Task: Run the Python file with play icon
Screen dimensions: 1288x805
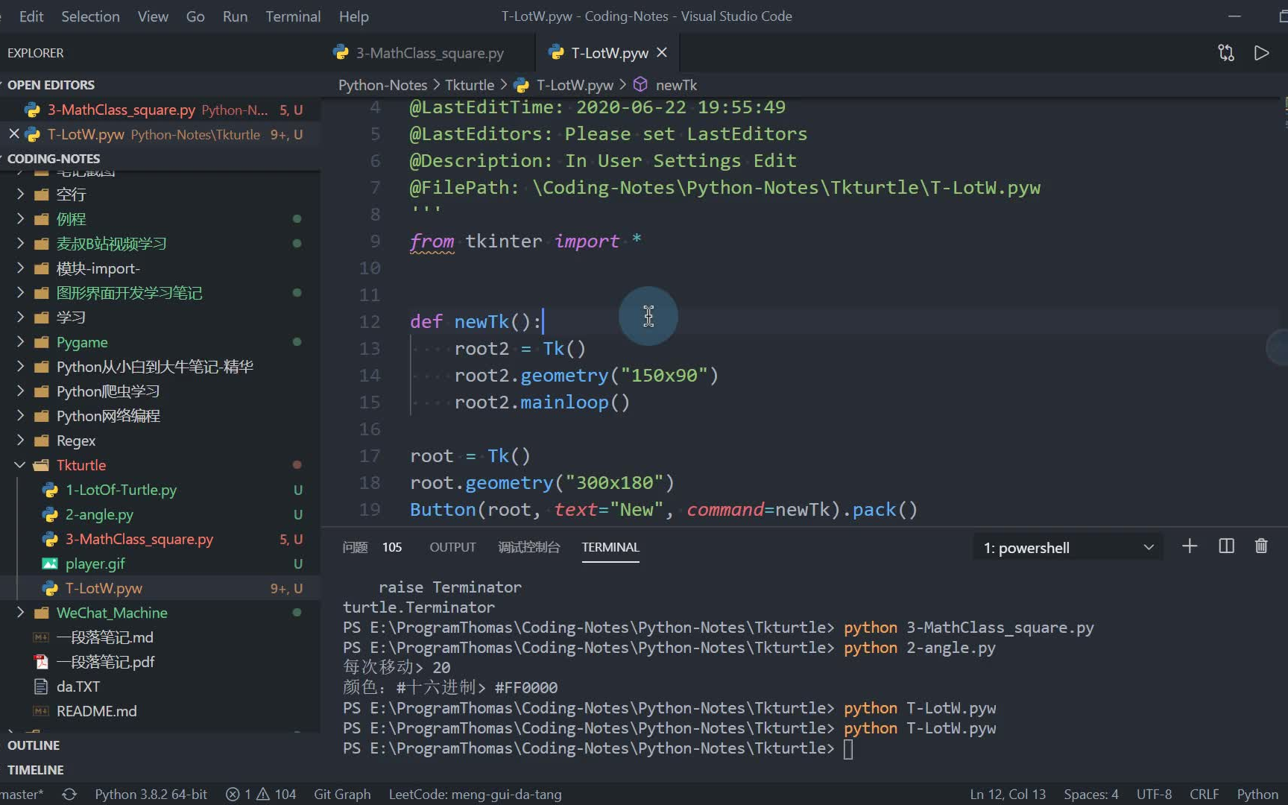Action: click(x=1261, y=53)
